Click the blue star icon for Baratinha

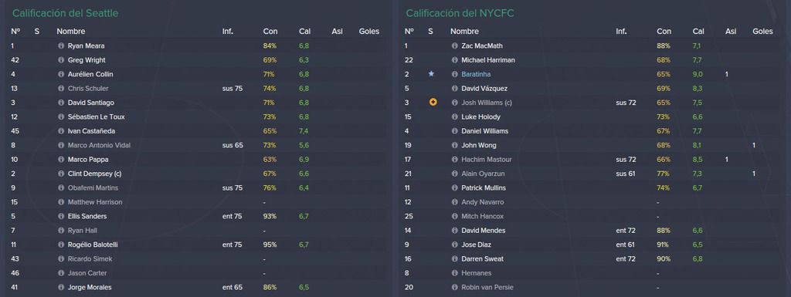[x=431, y=73]
